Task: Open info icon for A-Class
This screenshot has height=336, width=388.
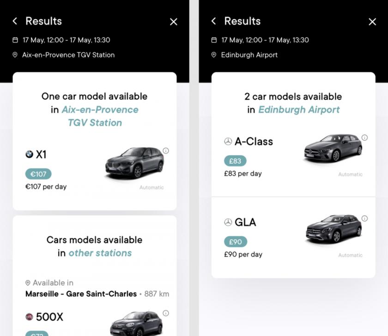Action: (x=364, y=138)
